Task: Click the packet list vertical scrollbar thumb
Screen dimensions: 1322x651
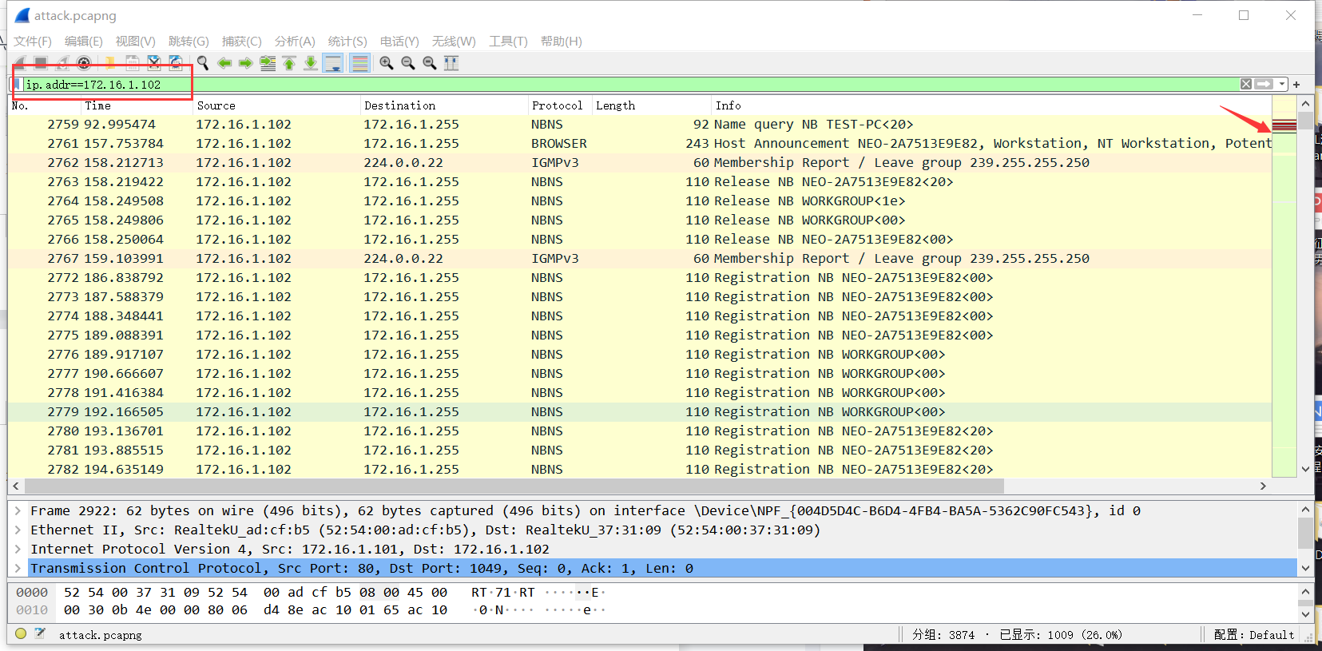Action: pyautogui.click(x=1305, y=121)
